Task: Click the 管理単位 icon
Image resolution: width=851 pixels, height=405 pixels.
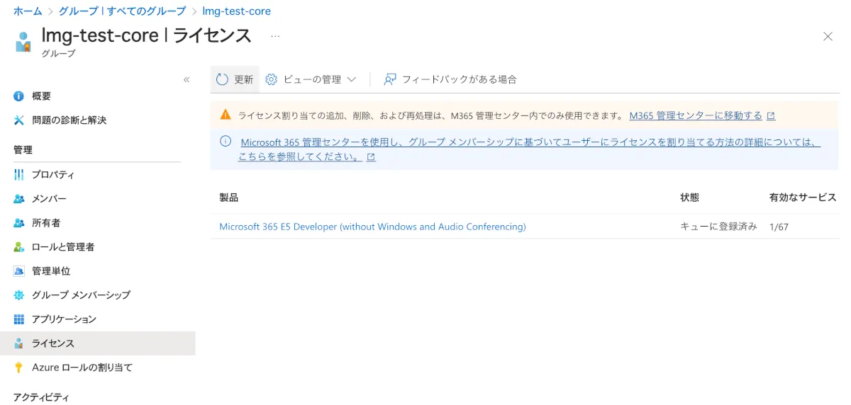Action: coord(19,271)
